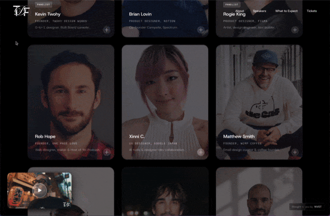Click the plus icon on Xinni C.'s card
Image resolution: width=330 pixels, height=216 pixels.
200,152
